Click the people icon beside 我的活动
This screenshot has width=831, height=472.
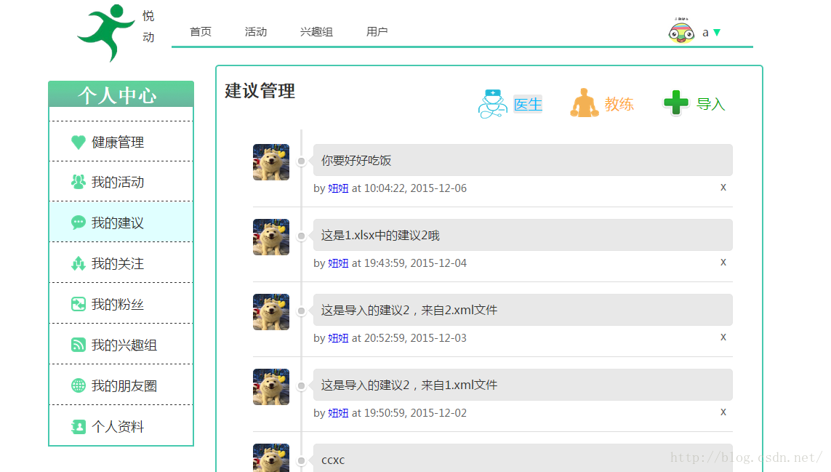pyautogui.click(x=79, y=182)
